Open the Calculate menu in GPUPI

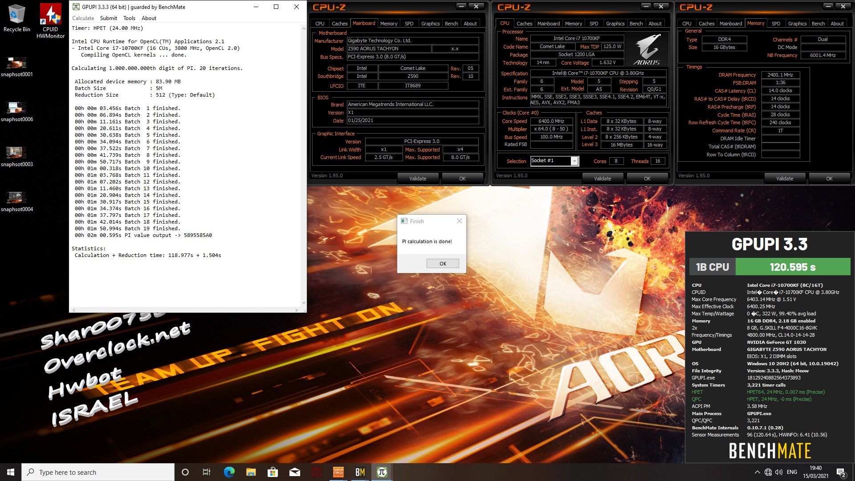[x=83, y=18]
